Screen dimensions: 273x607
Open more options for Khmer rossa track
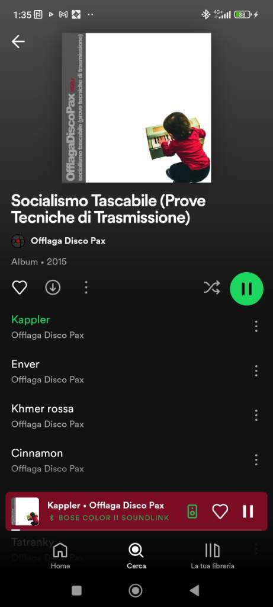tap(256, 416)
